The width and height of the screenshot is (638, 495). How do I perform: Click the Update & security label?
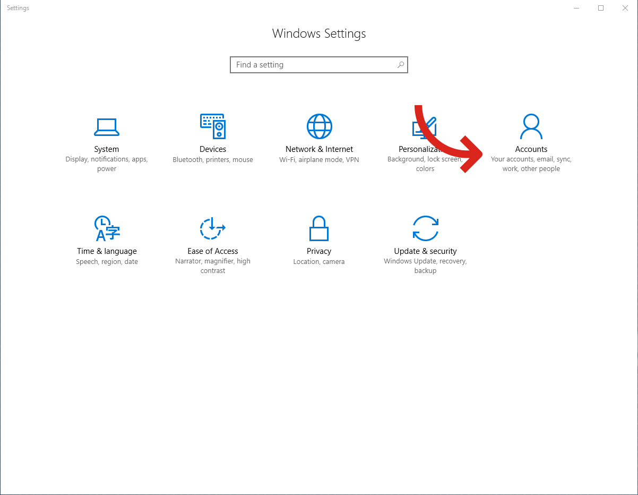tap(425, 251)
